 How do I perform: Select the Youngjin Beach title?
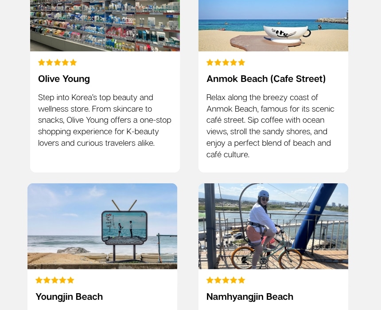[69, 297]
